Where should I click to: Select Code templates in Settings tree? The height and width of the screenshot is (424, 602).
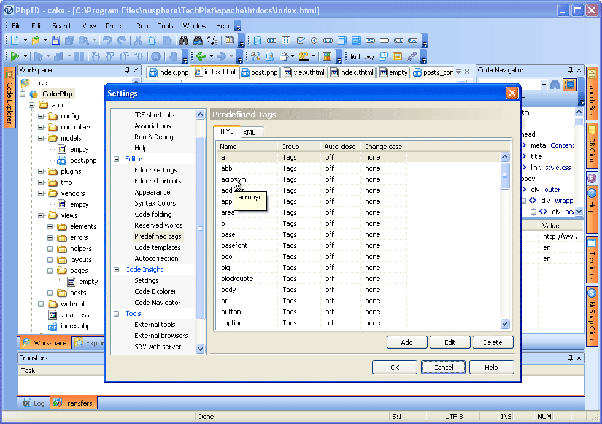158,247
